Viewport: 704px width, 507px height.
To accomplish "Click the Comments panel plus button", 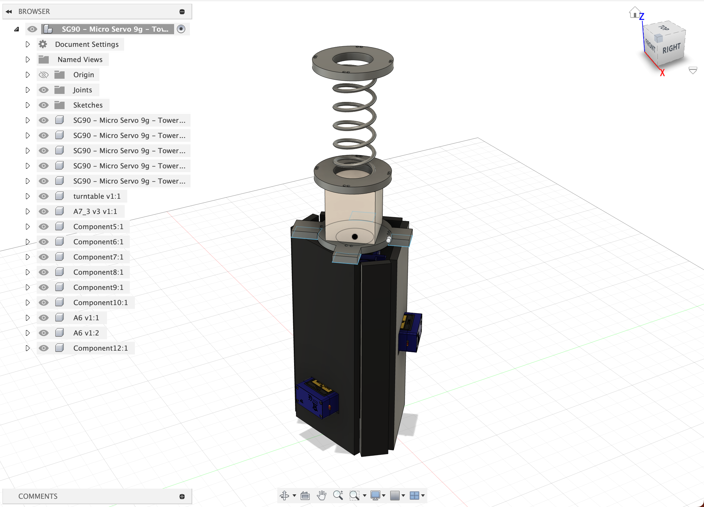I will tap(182, 497).
